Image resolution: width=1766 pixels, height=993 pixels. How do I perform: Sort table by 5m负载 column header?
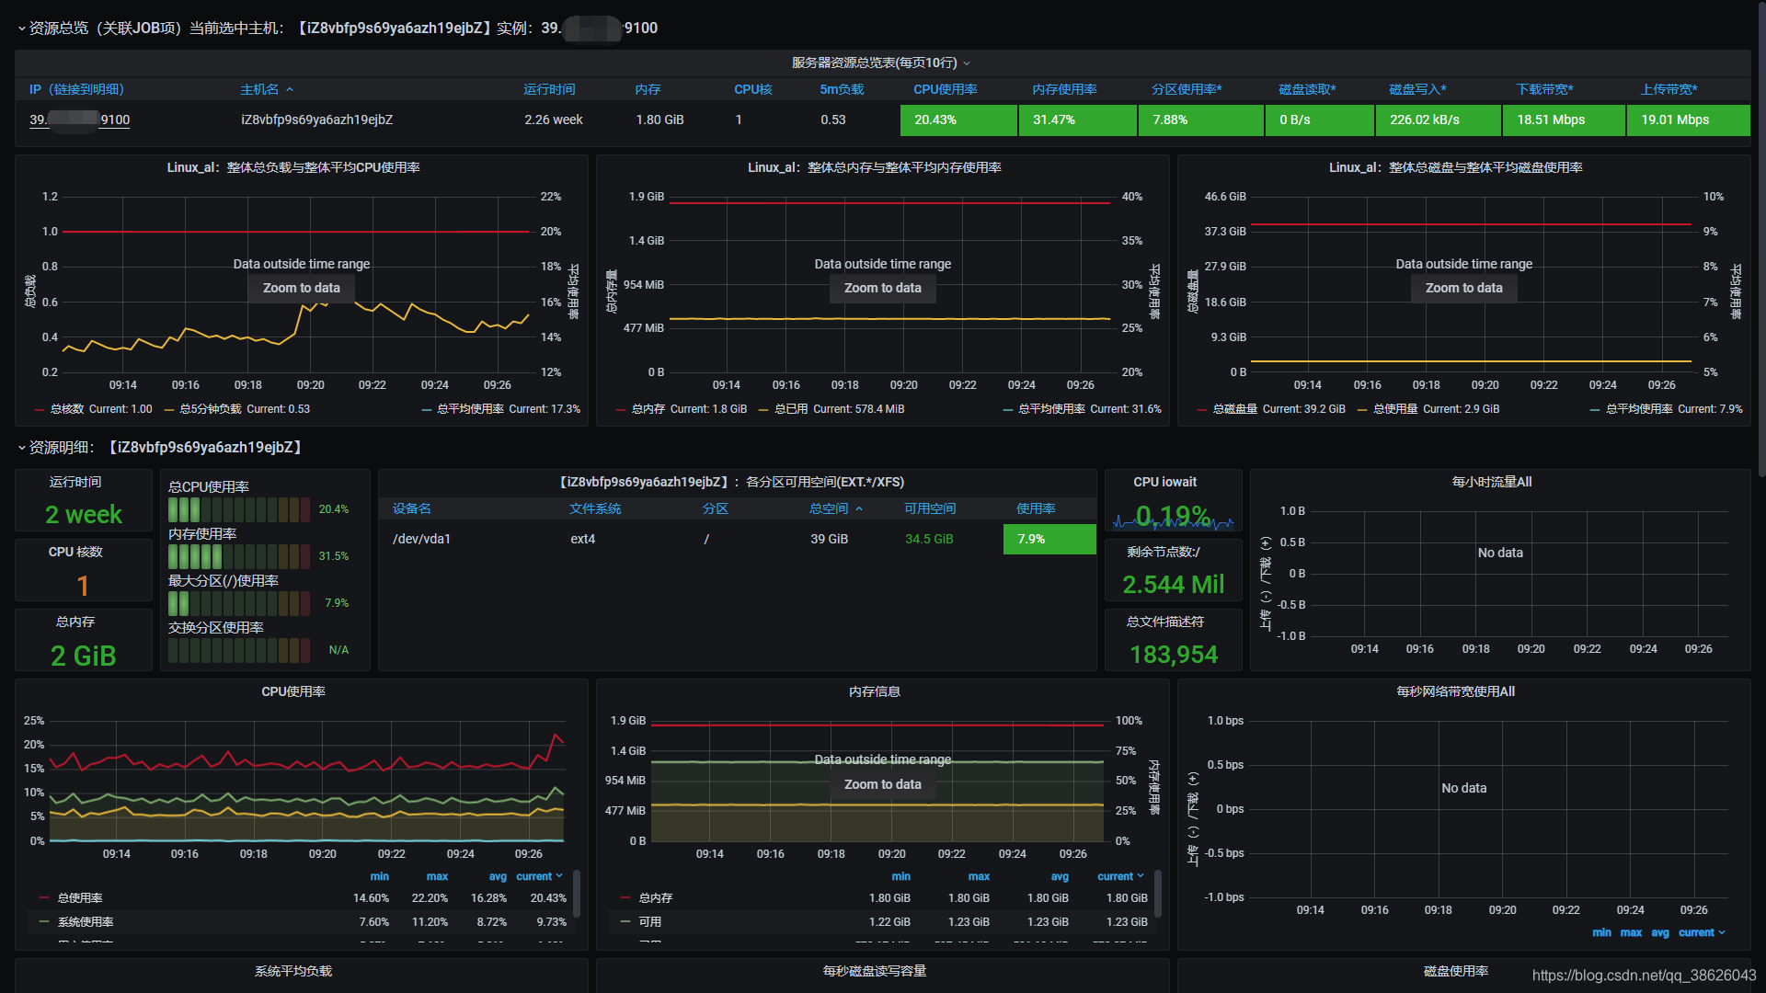842,89
